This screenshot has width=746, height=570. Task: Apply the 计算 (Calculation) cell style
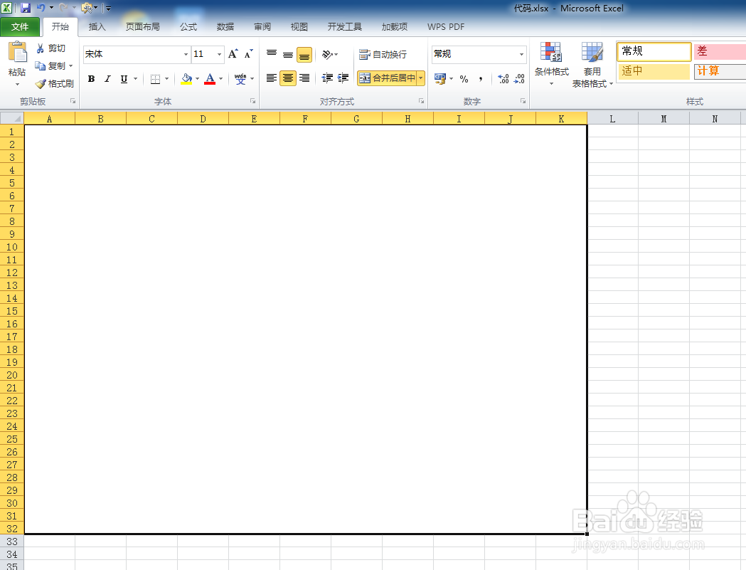[720, 71]
